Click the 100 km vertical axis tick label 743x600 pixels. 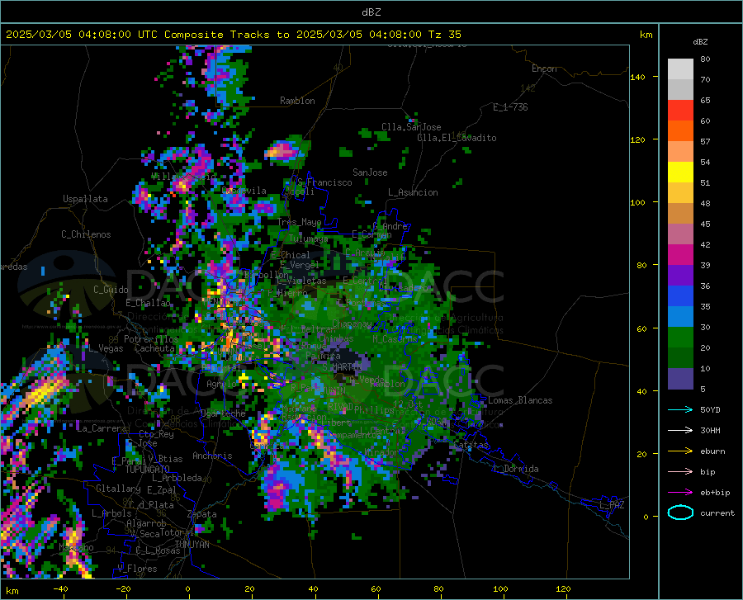pyautogui.click(x=637, y=202)
